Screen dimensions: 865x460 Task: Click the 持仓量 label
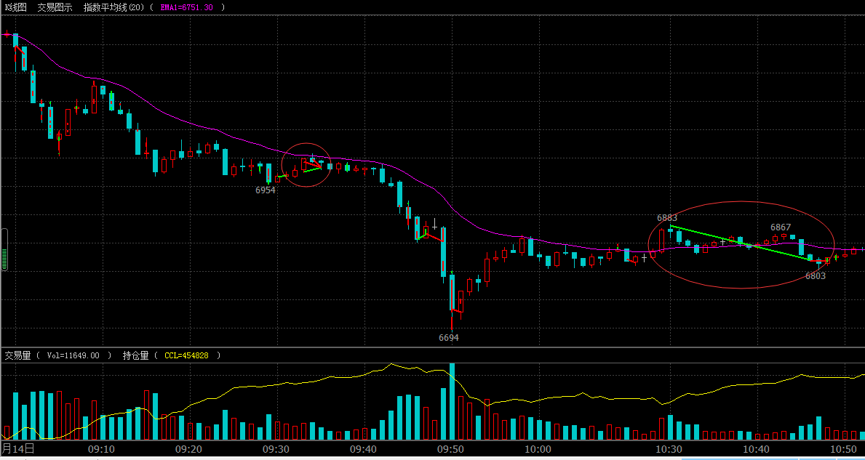pos(136,355)
